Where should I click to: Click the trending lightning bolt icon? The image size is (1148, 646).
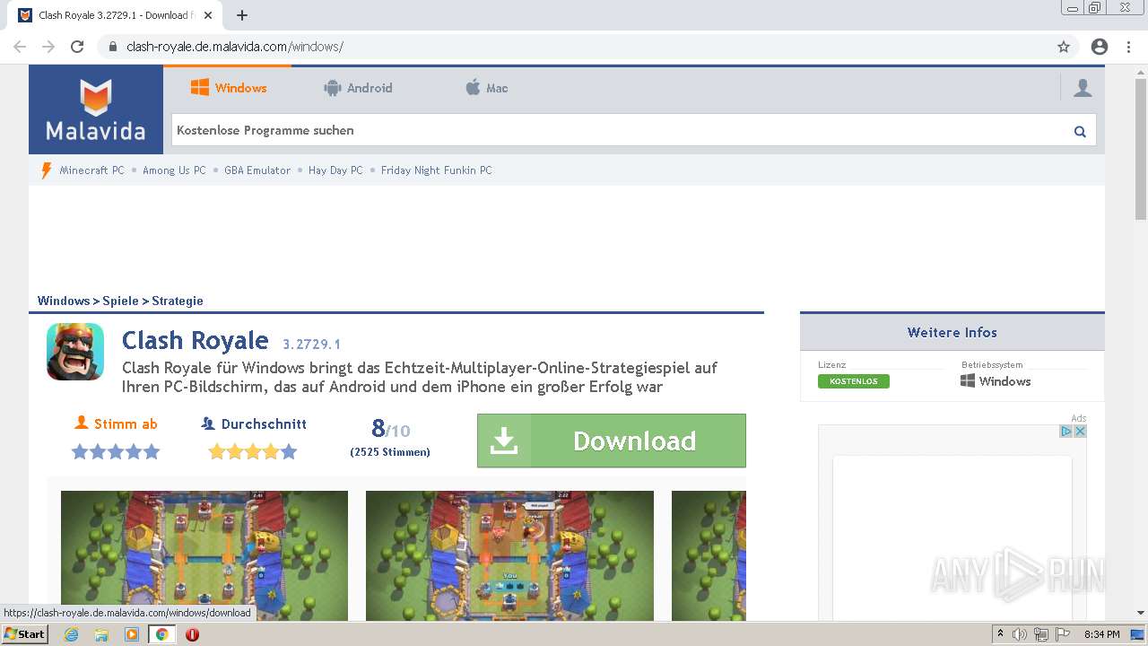[47, 170]
